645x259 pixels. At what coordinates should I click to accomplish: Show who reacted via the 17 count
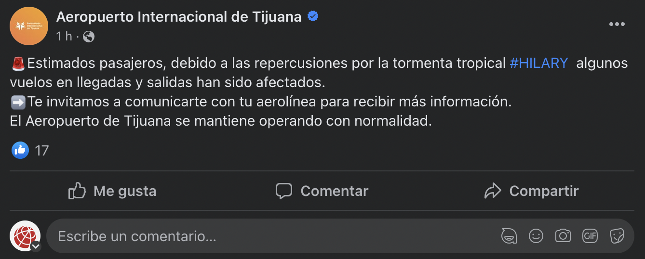42,151
